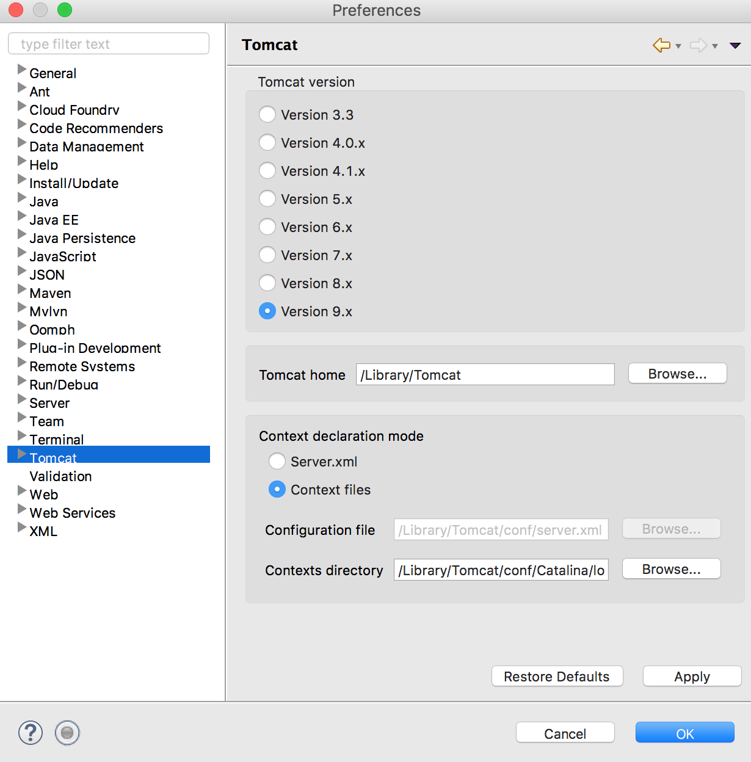Select the Version 3.3 radio button

click(x=267, y=114)
